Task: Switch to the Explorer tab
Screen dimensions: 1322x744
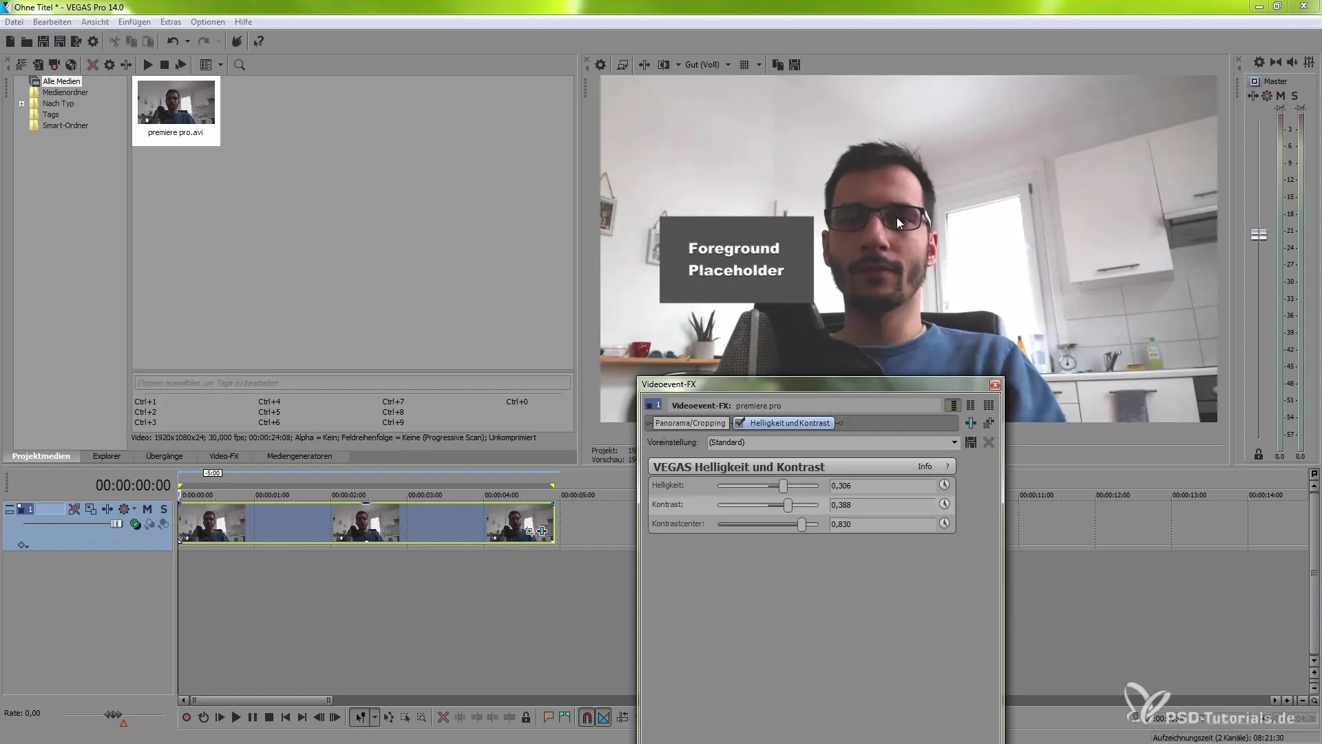Action: (107, 456)
